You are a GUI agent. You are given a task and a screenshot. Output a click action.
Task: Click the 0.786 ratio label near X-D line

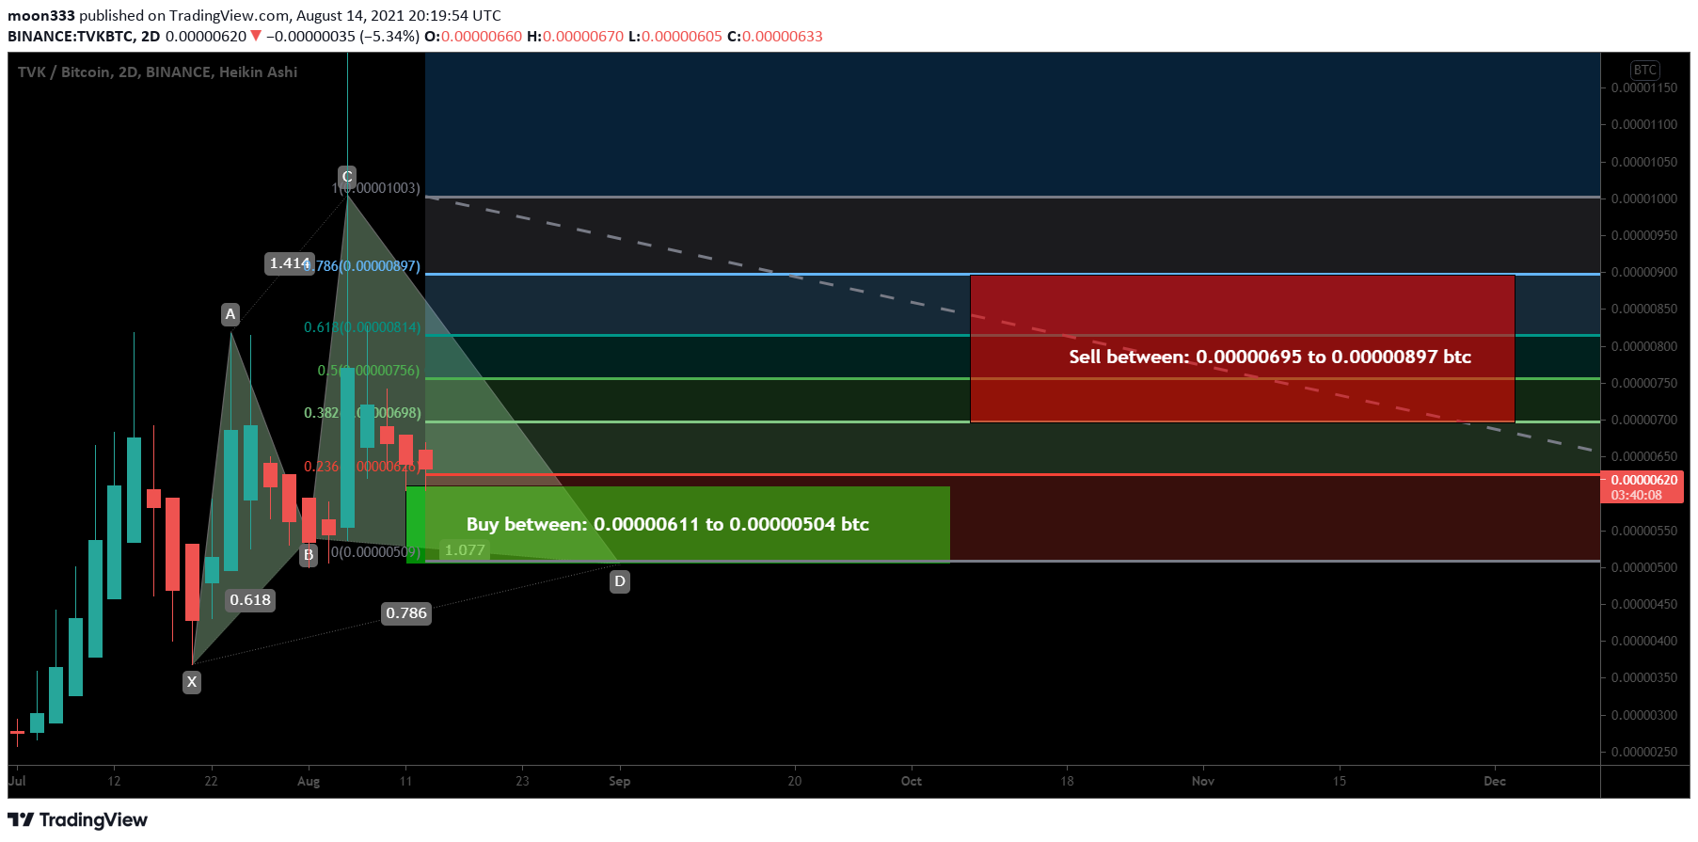pos(406,613)
